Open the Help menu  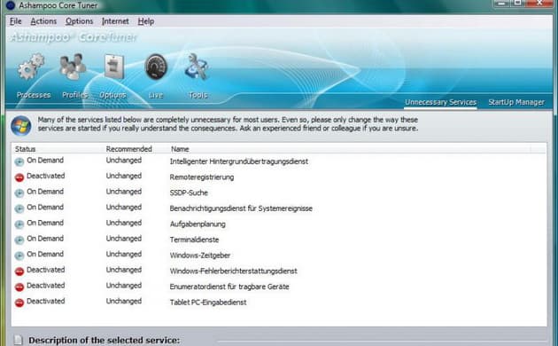(146, 21)
